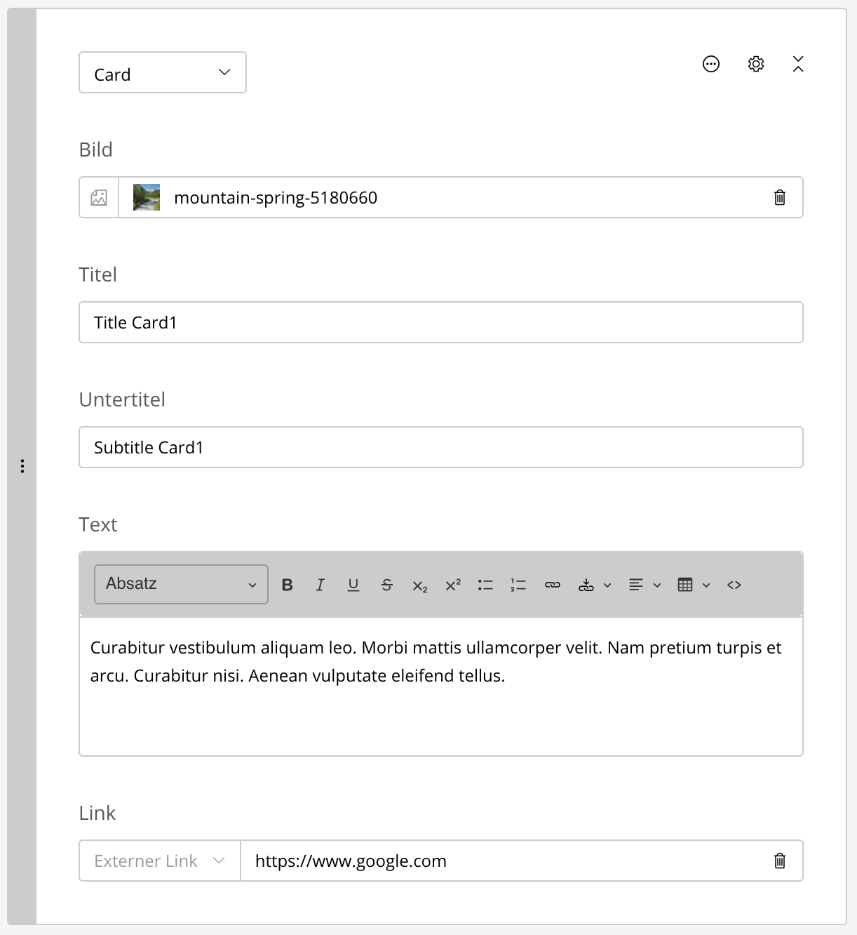The width and height of the screenshot is (857, 935).
Task: Apply strikethrough formatting
Action: pos(386,585)
